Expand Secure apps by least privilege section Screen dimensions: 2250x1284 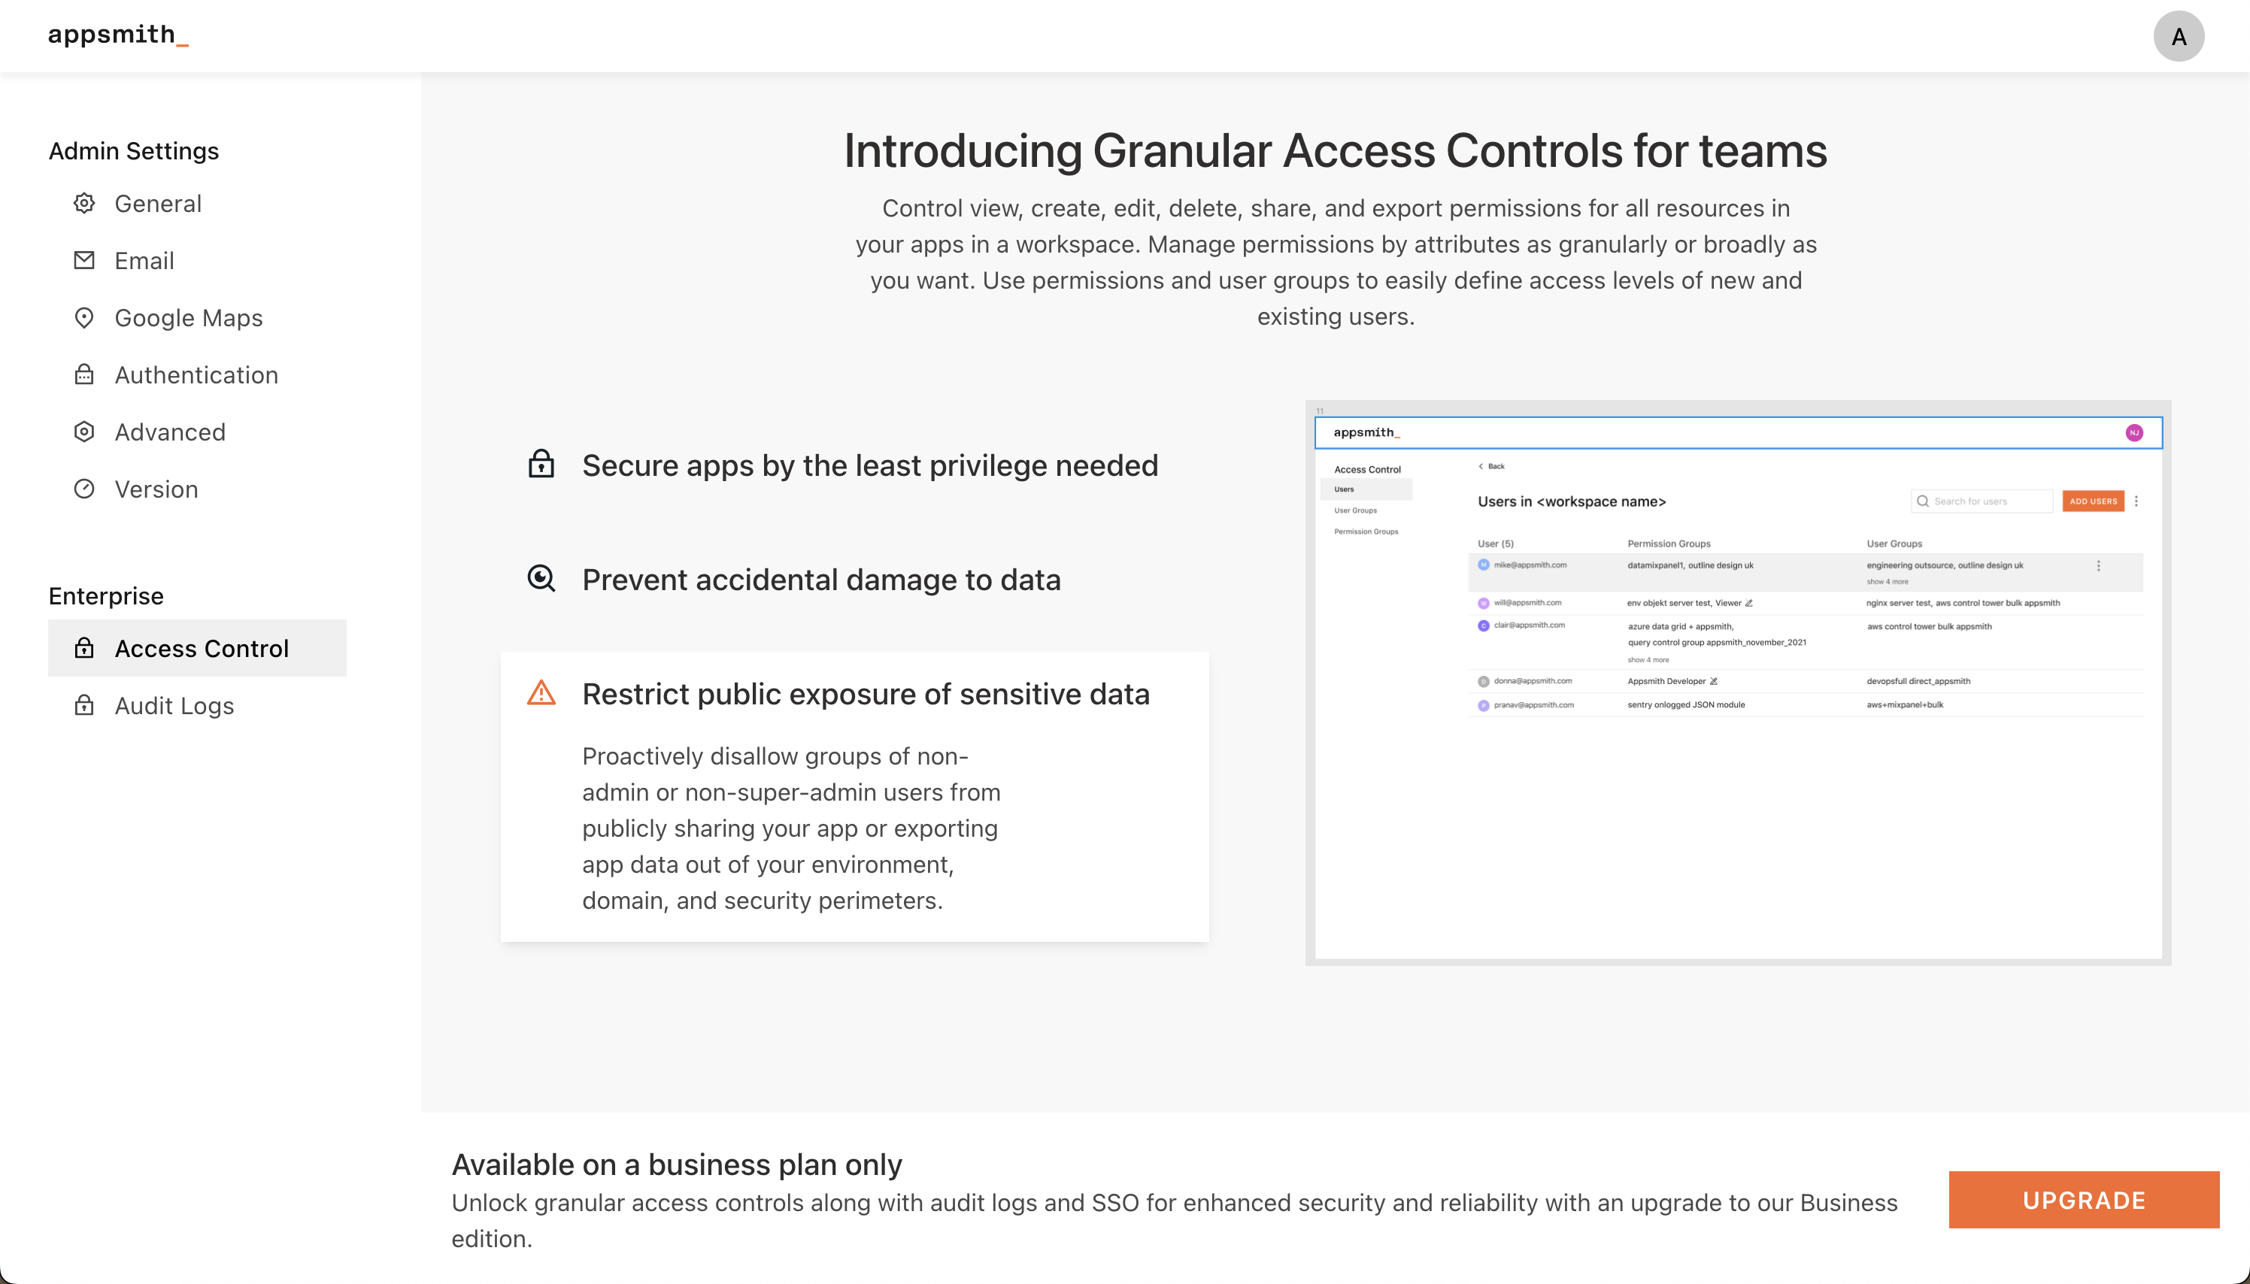[x=869, y=465]
